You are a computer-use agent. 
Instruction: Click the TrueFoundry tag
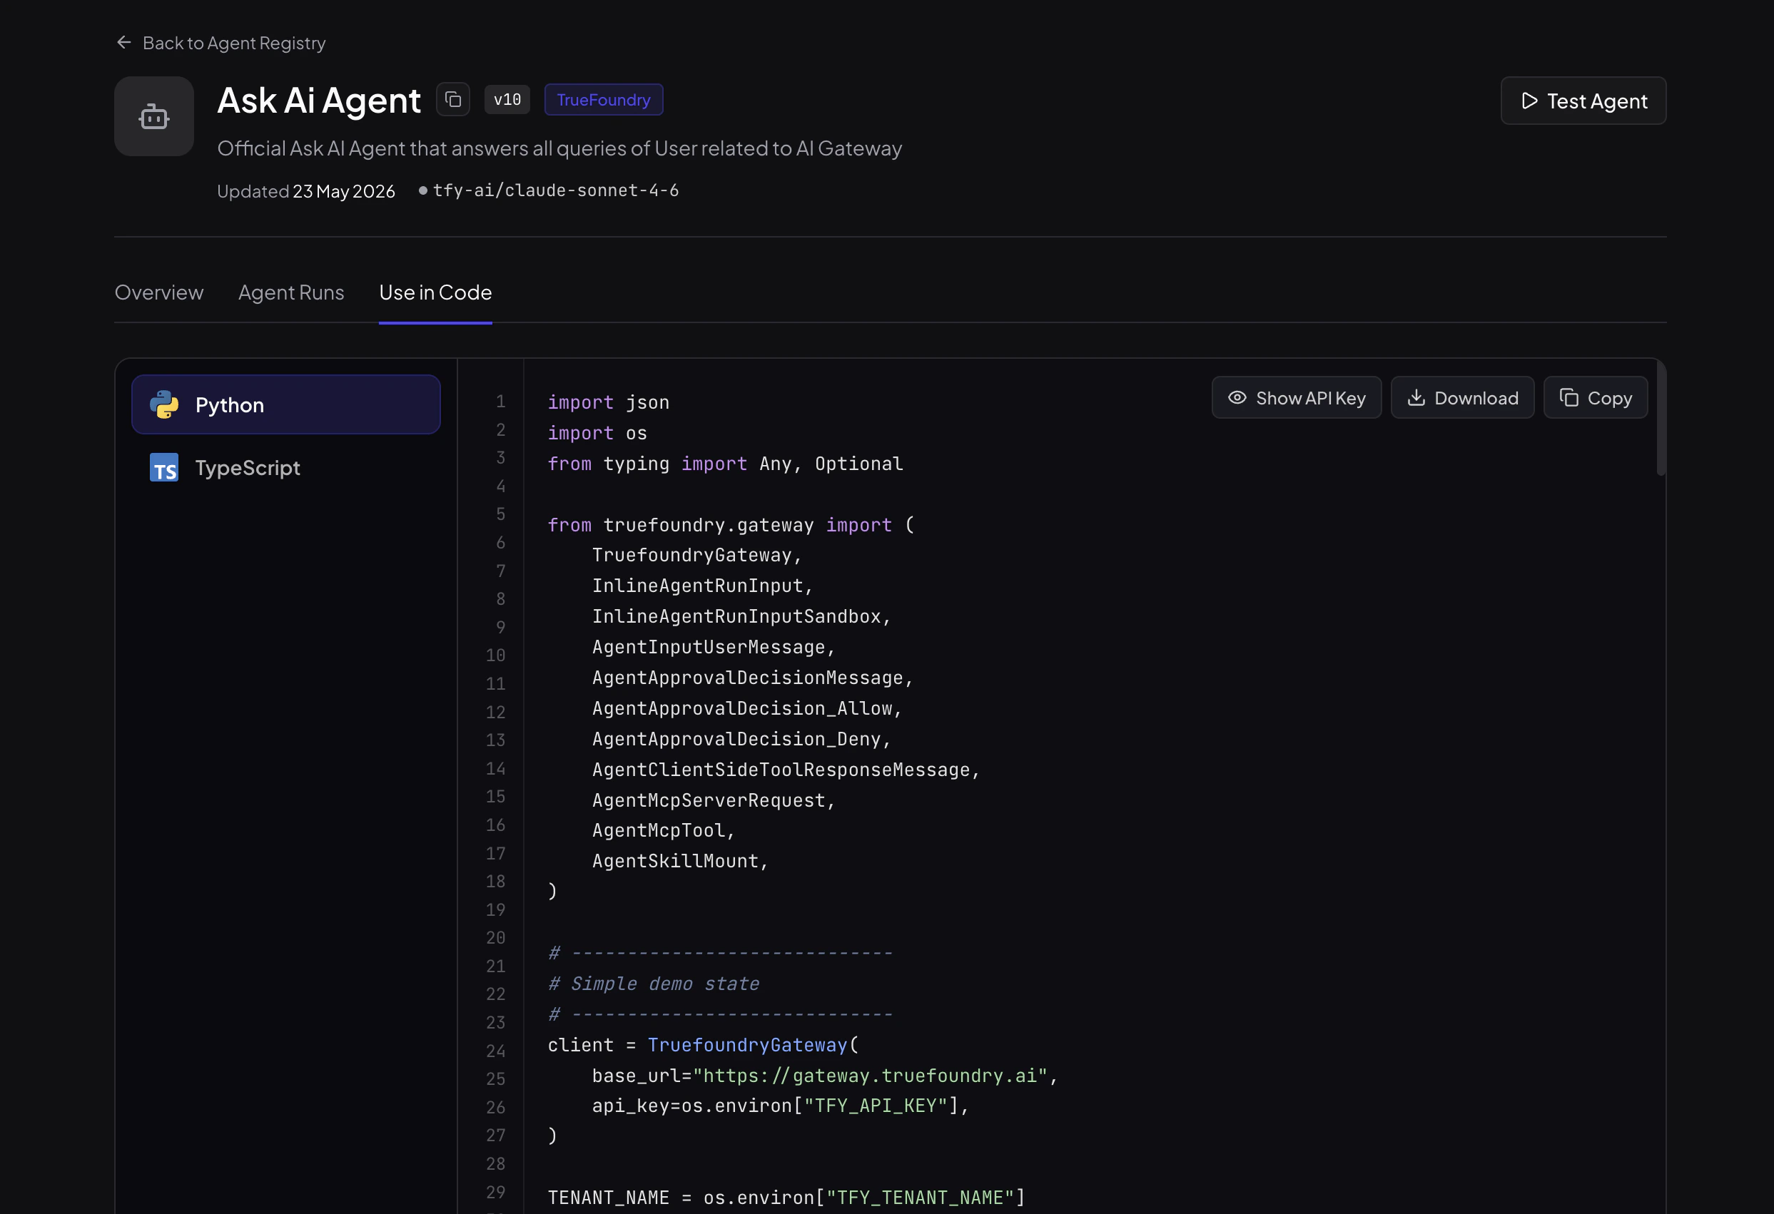pyautogui.click(x=603, y=100)
